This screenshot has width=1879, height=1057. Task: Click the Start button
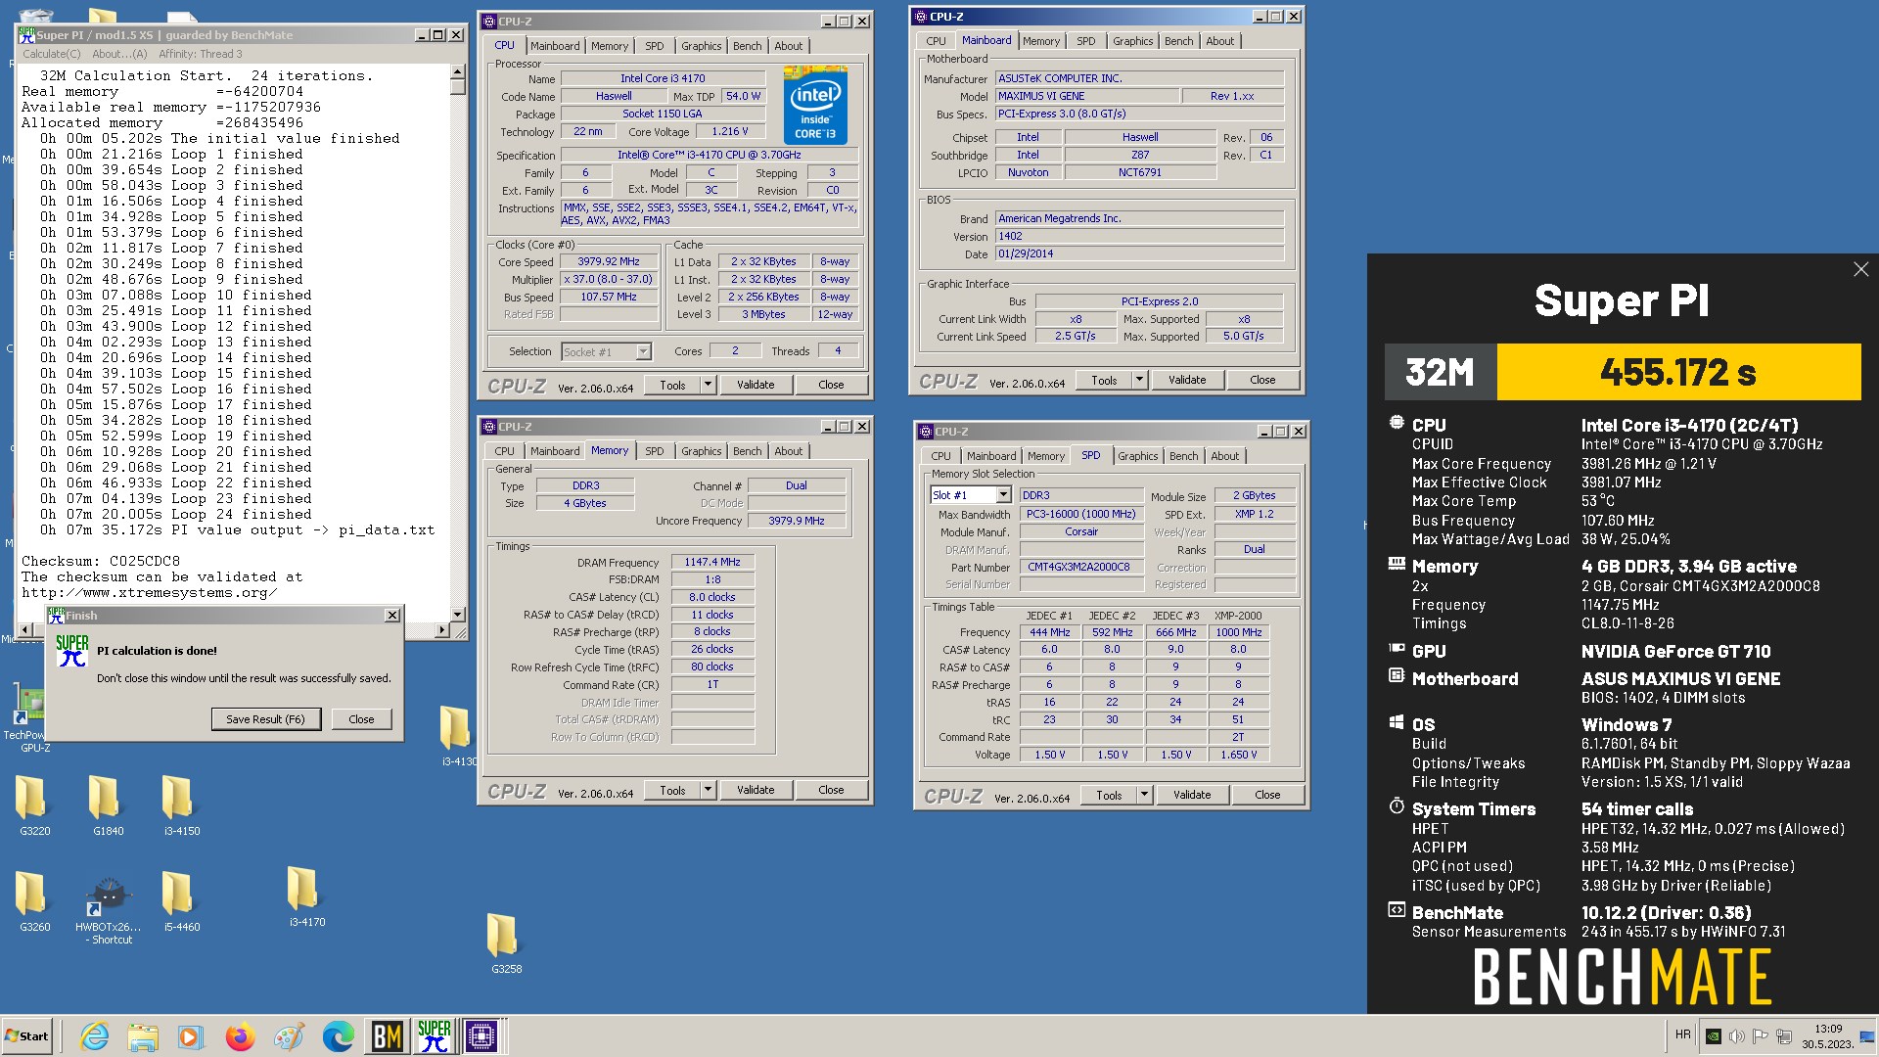pyautogui.click(x=26, y=1036)
